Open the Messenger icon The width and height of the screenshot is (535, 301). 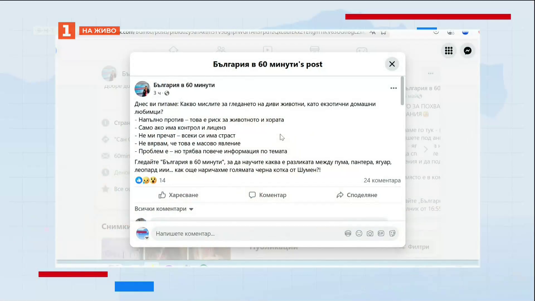click(x=468, y=51)
